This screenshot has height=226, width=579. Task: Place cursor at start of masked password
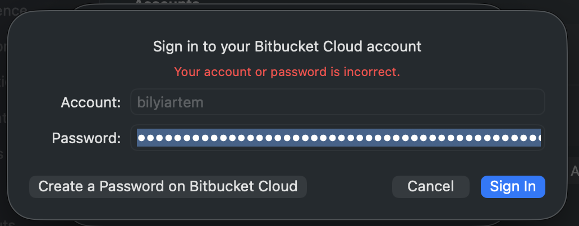(x=138, y=138)
